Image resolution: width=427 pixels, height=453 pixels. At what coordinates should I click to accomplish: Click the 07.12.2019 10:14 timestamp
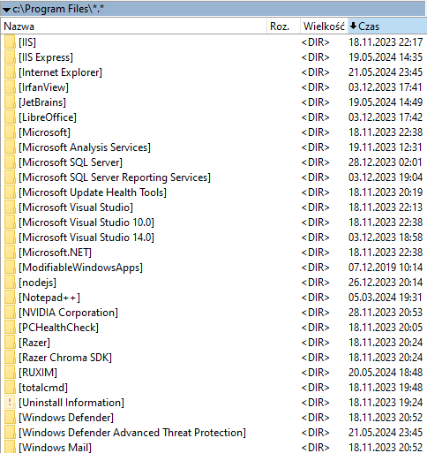386,268
